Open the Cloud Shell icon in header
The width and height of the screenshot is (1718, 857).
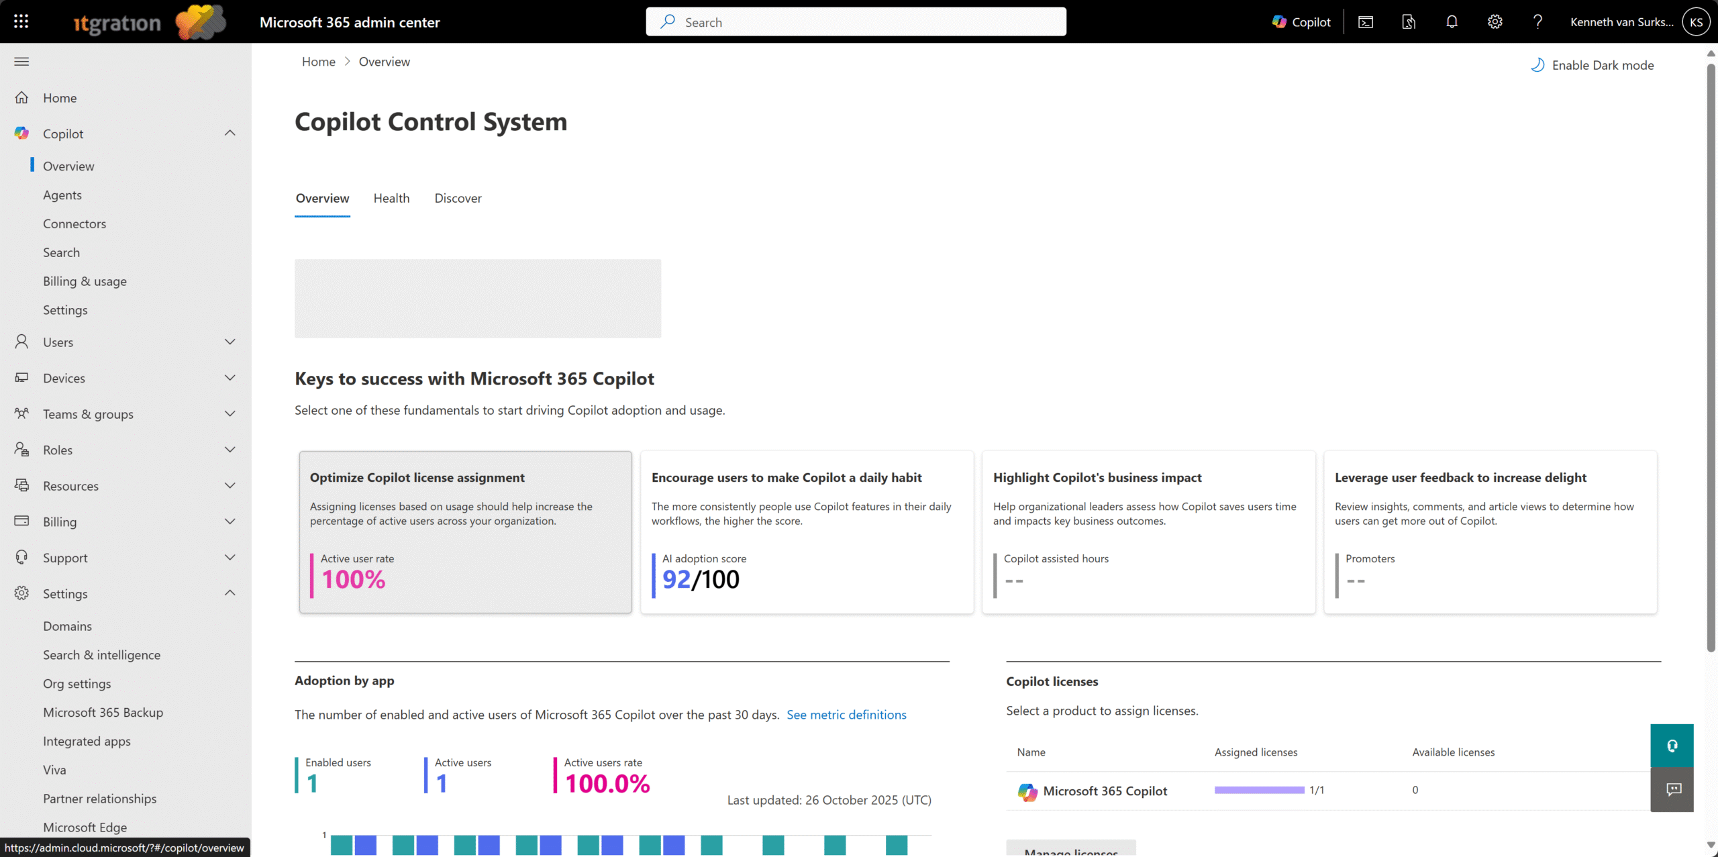point(1366,22)
